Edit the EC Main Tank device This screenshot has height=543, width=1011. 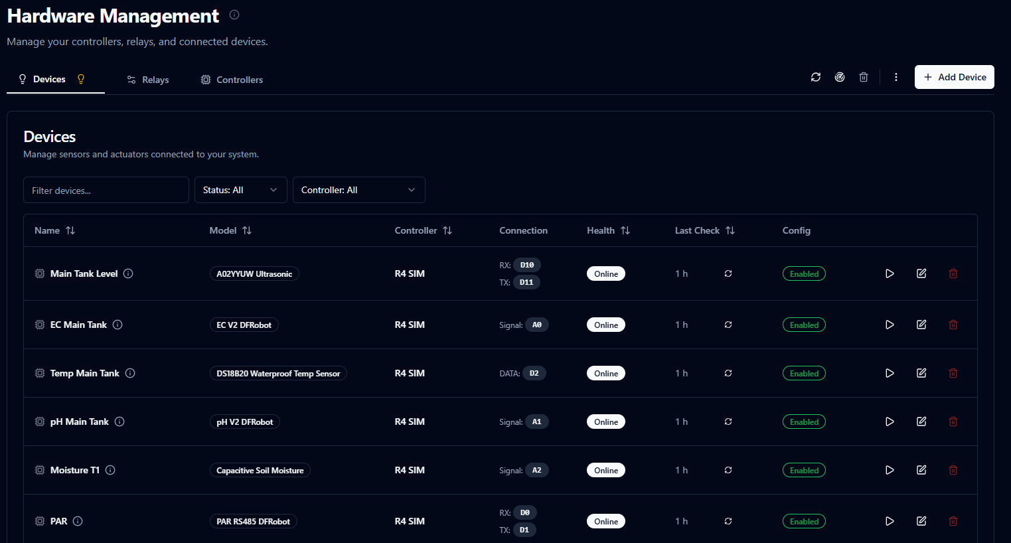click(921, 325)
